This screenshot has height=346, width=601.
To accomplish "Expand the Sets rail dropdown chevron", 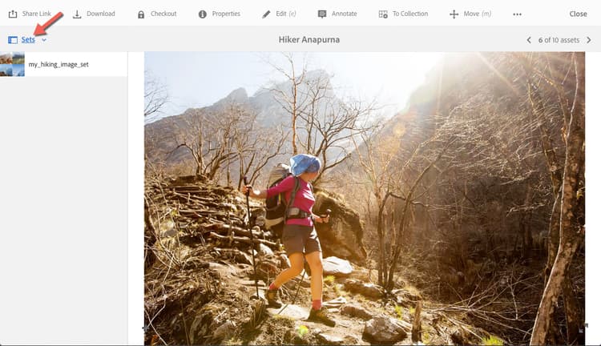I will pyautogui.click(x=44, y=40).
